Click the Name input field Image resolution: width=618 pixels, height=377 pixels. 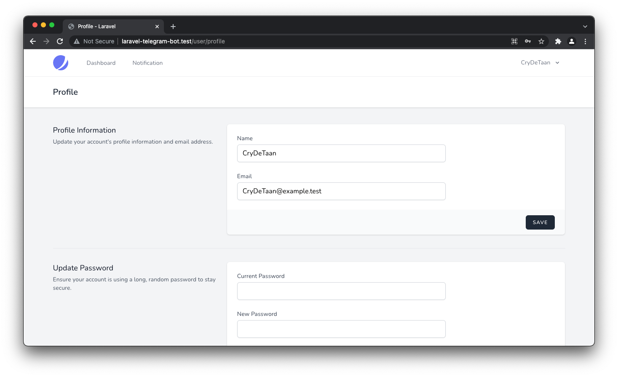341,153
